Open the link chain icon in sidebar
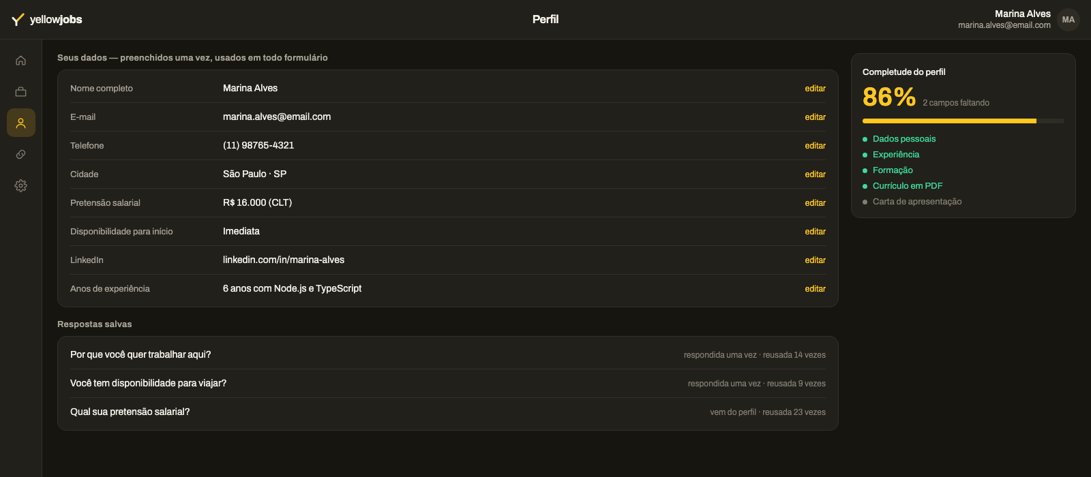1091x477 pixels. (x=21, y=154)
